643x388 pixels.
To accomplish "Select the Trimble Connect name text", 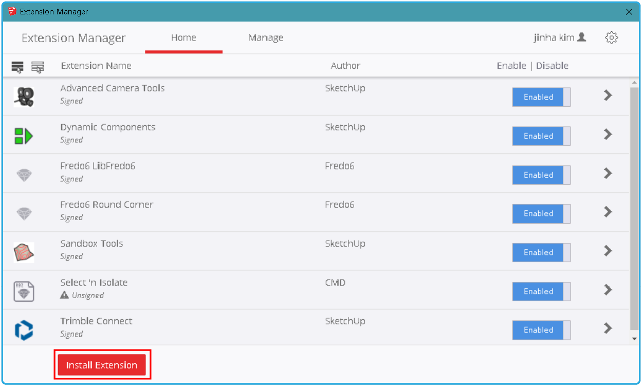I will click(x=96, y=321).
